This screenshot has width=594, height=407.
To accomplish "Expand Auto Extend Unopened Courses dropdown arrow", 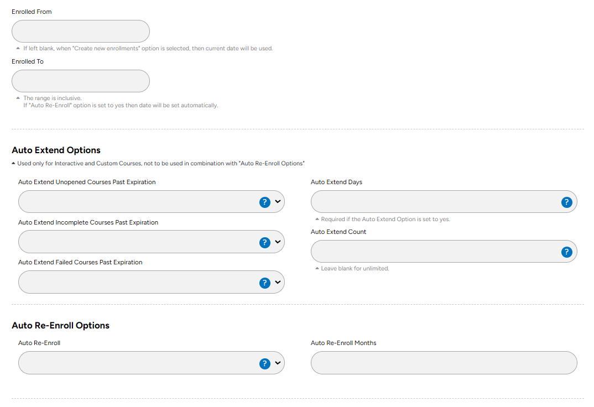I will coord(278,201).
